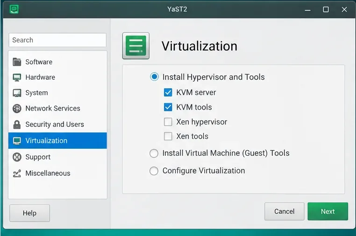Switch to the System category

click(x=57, y=93)
